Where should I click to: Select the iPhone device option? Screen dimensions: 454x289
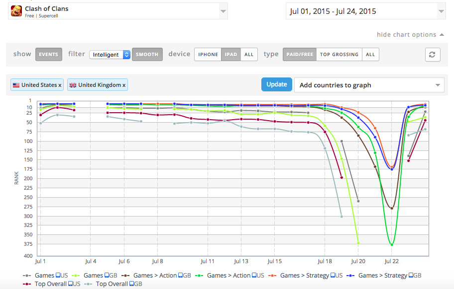(208, 55)
